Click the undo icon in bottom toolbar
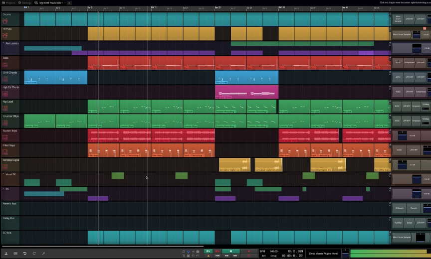Image resolution: width=431 pixels, height=259 pixels. pyautogui.click(x=25, y=254)
